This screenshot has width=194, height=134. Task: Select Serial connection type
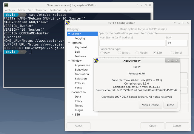pos(176,53)
